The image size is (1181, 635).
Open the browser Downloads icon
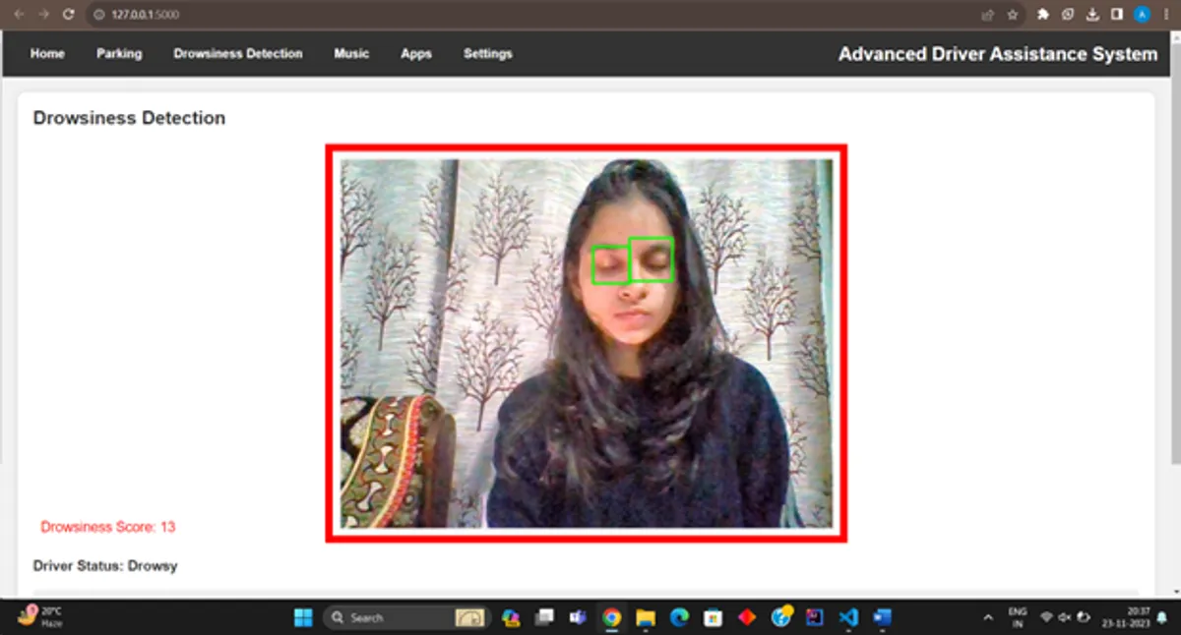pos(1092,15)
